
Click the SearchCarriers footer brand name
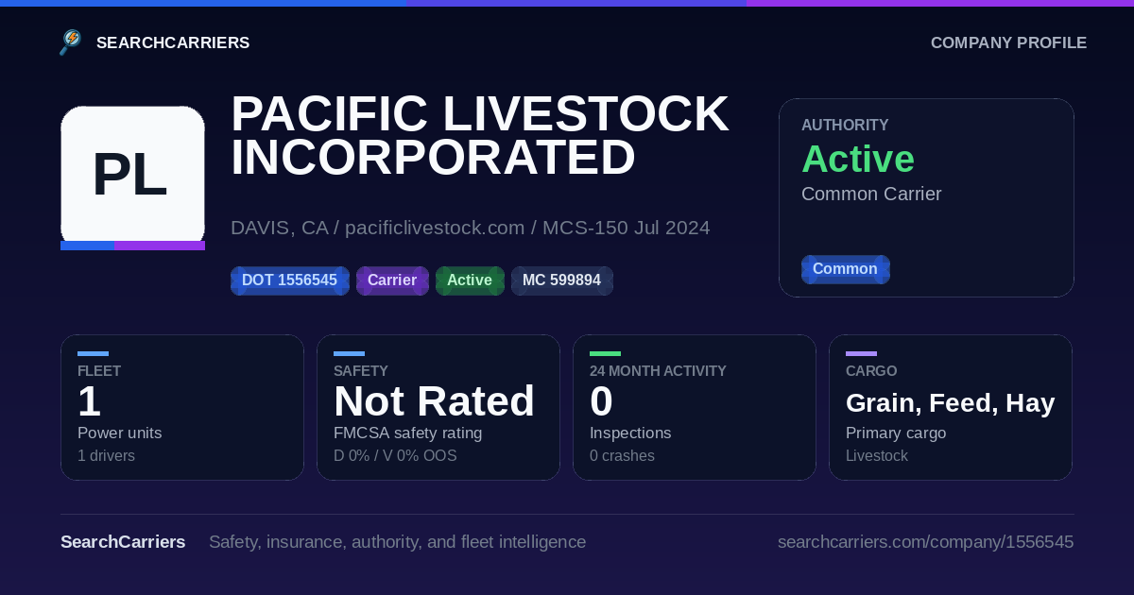click(123, 542)
